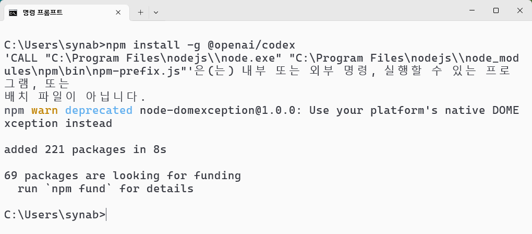Click the cursor at the last C:\Users\synab> prompt
This screenshot has height=234, width=532.
(106, 215)
